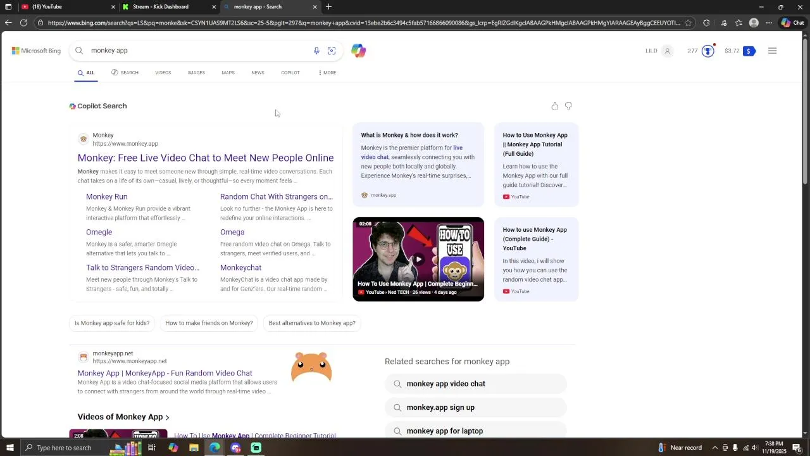
Task: Click 'Best alternatives to Monkey app?' chip
Action: 312,323
